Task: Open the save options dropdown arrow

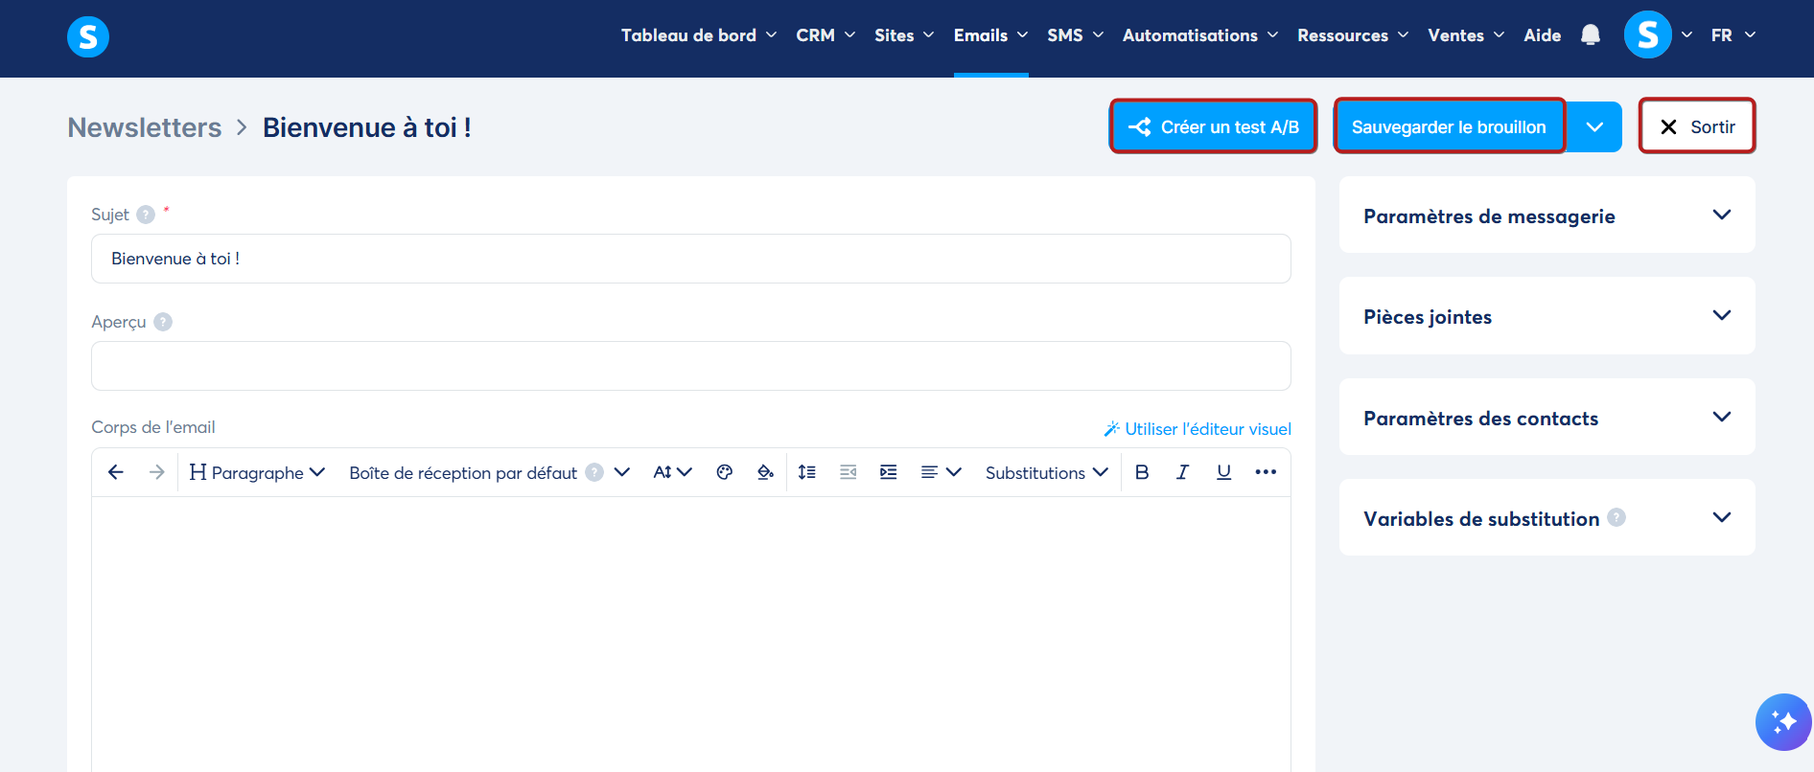Action: [1594, 126]
